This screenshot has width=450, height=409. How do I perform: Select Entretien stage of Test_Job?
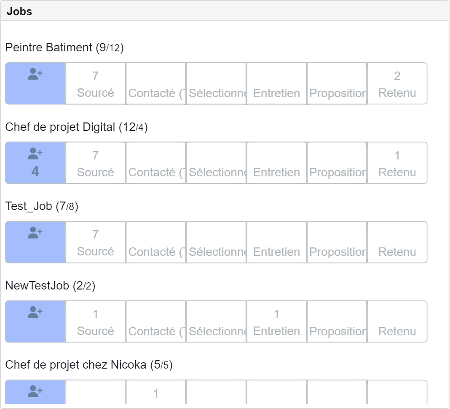(276, 242)
